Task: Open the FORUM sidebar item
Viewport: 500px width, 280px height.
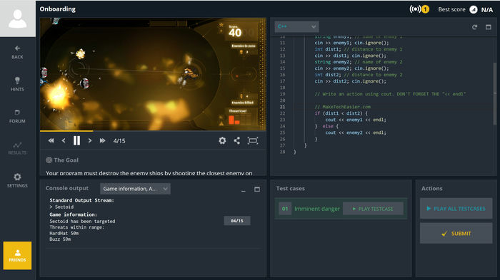Action: 18,116
